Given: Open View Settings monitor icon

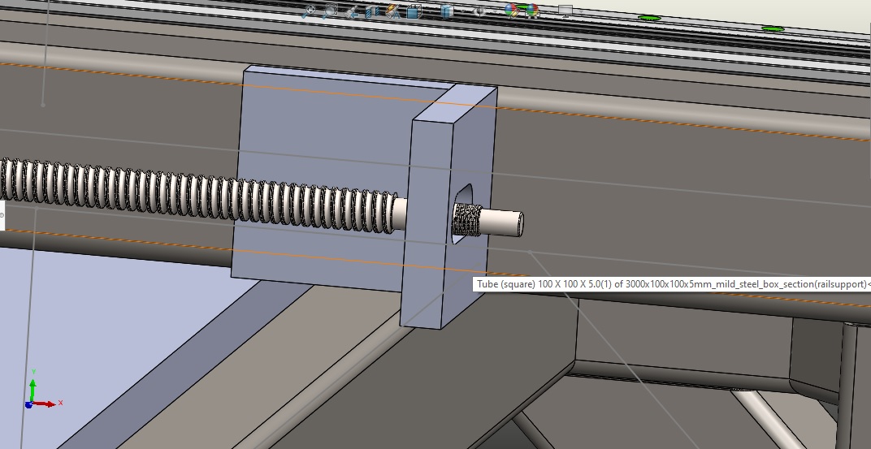Looking at the screenshot, I should coord(565,11).
